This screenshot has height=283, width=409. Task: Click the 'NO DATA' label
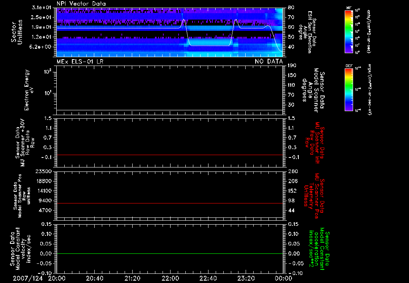(x=269, y=62)
